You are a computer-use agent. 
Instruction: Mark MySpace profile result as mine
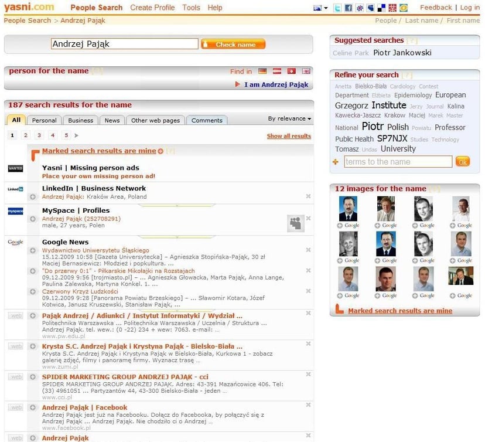(33, 219)
